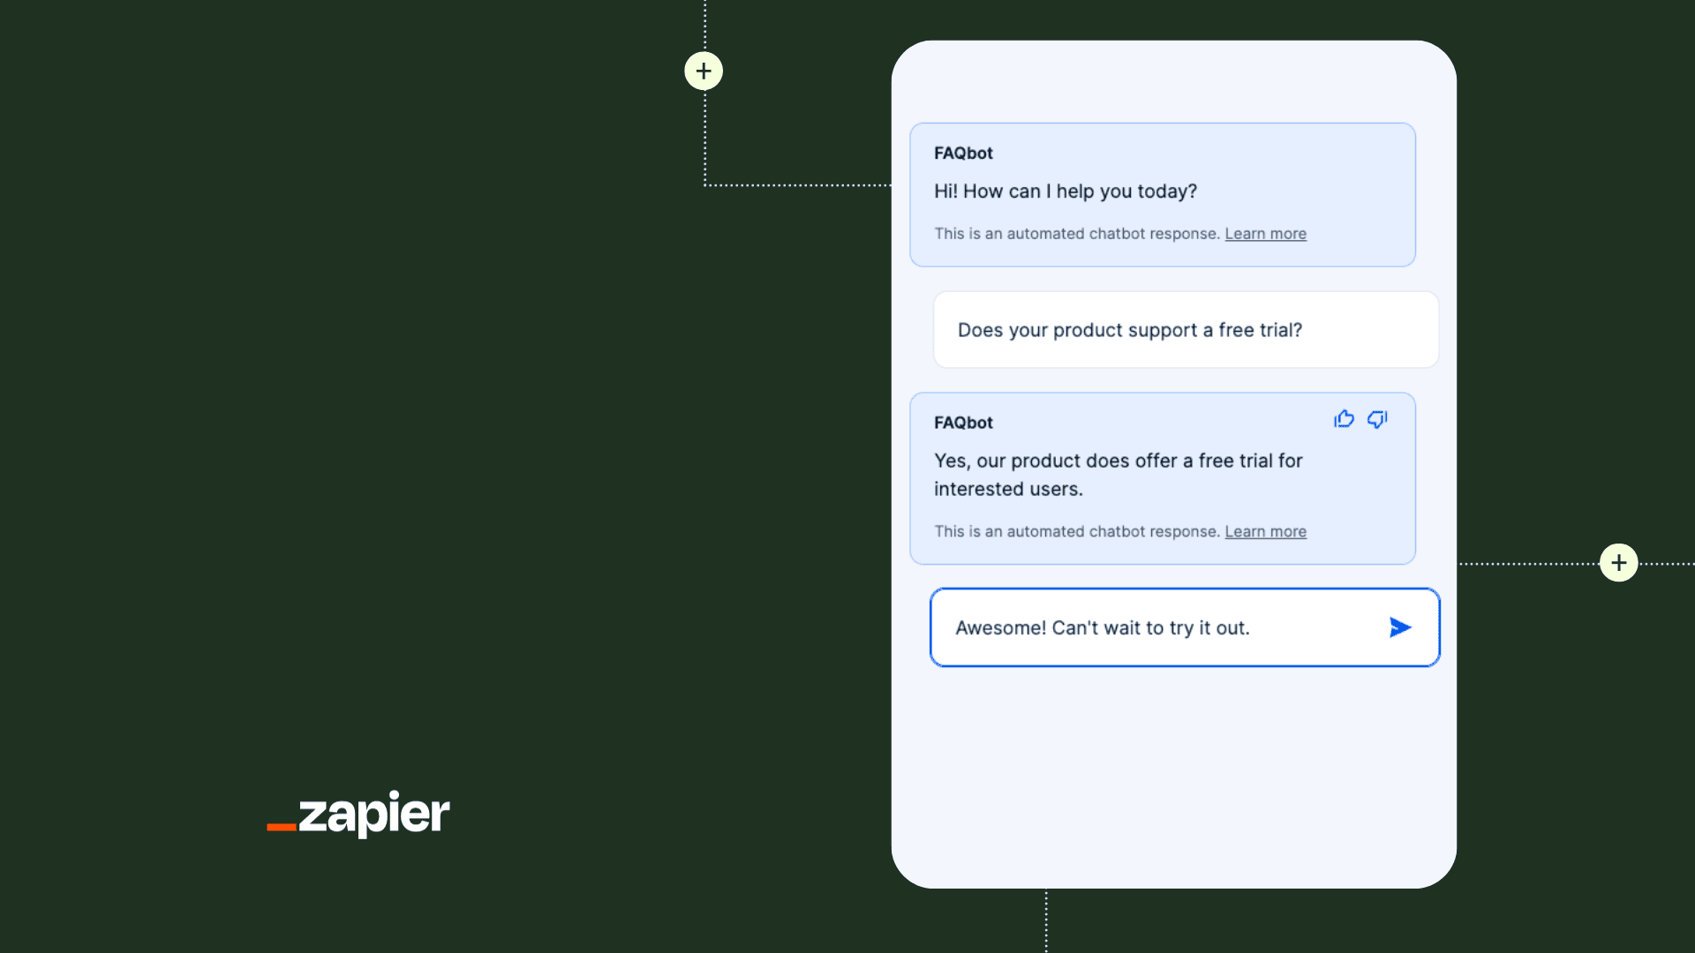Open Learn more link under the free trial answer
Viewport: 1695px width, 953px height.
[x=1265, y=532]
